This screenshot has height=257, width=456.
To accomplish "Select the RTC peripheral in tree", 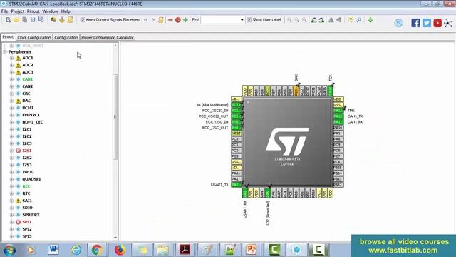I will [x=26, y=193].
